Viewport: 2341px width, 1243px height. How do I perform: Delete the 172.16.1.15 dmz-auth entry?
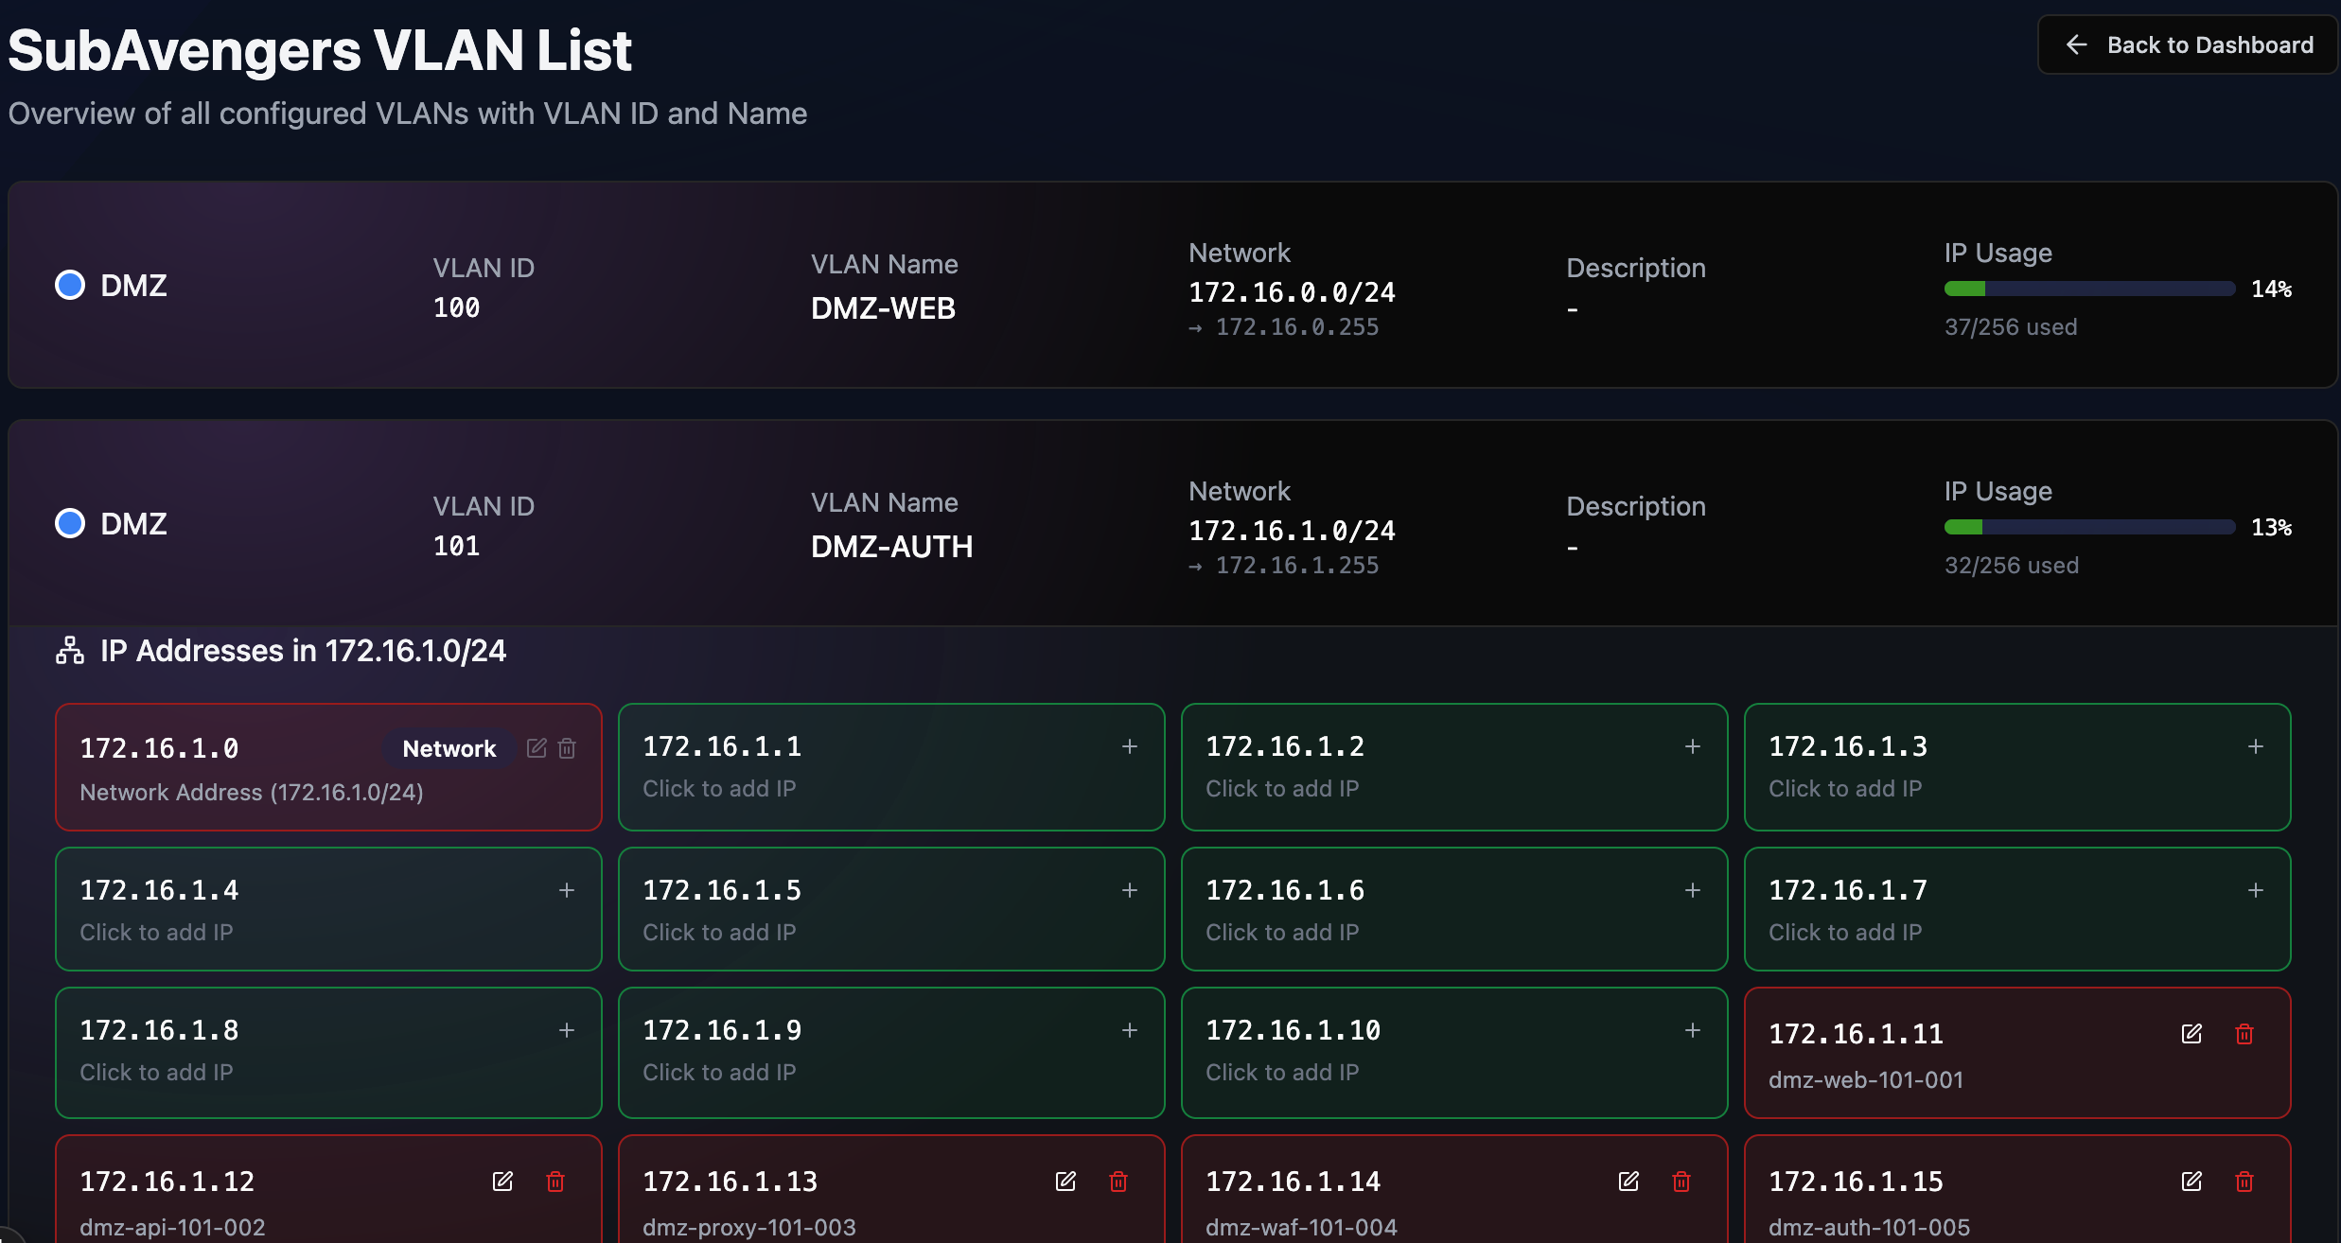click(2244, 1182)
